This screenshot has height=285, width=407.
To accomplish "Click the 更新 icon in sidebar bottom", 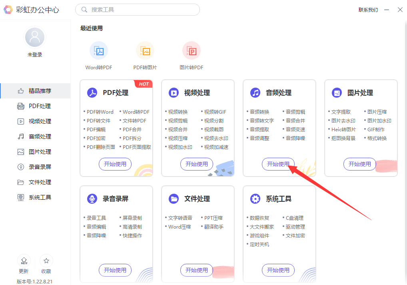I will point(24,261).
